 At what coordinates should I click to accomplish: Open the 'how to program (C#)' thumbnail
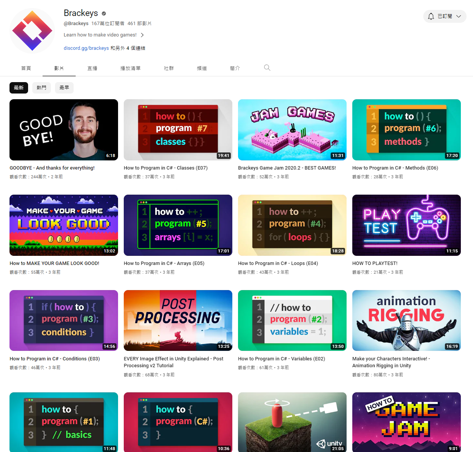[x=178, y=422]
